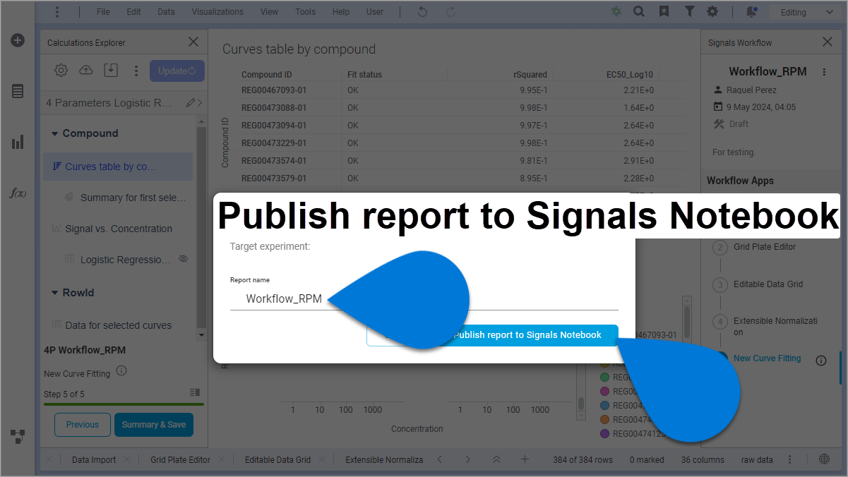
Task: Click the redo arrow in top toolbar
Action: [x=450, y=12]
